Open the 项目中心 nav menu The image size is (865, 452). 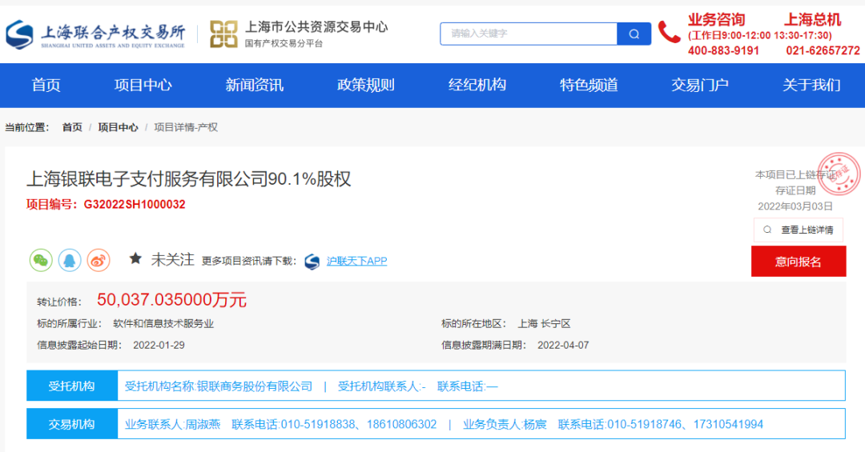tap(143, 85)
